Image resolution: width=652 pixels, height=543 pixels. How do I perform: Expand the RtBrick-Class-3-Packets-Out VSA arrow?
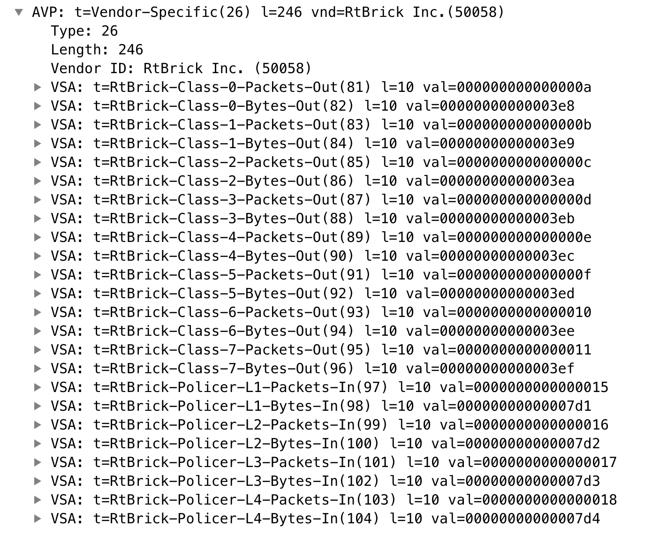pyautogui.click(x=38, y=200)
